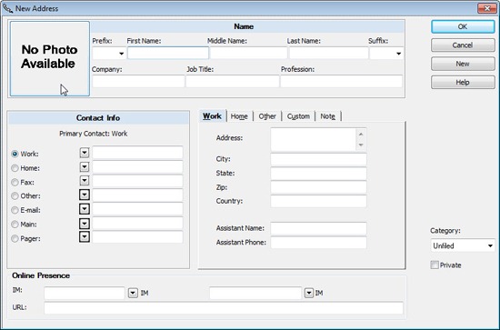Switch to the Note tab
Image resolution: width=500 pixels, height=330 pixels.
coord(328,116)
